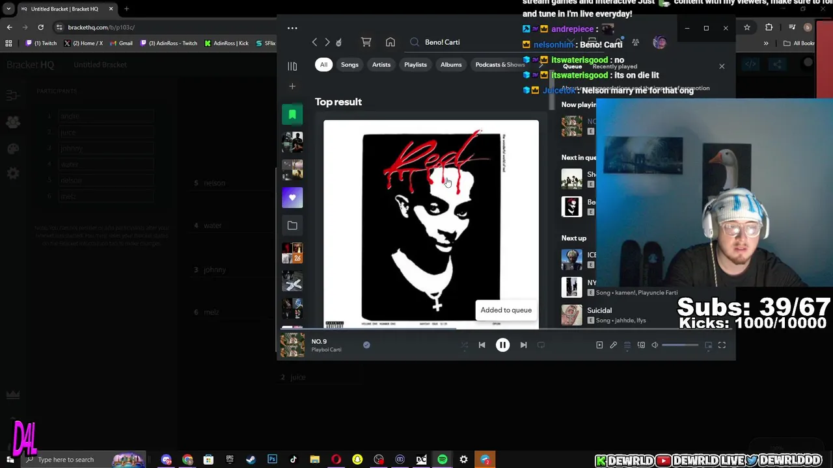
Task: Skip to previous track
Action: (482, 345)
